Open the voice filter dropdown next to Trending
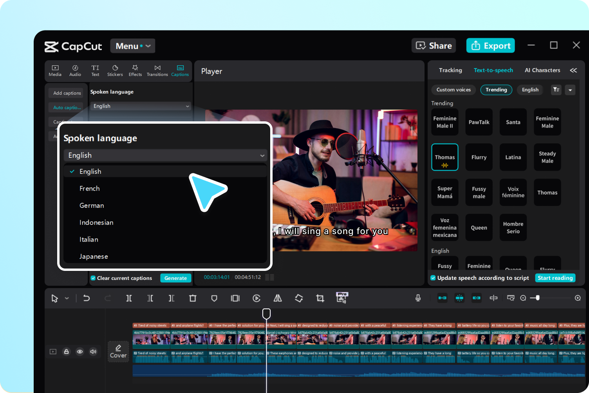The image size is (589, 393). (x=556, y=90)
